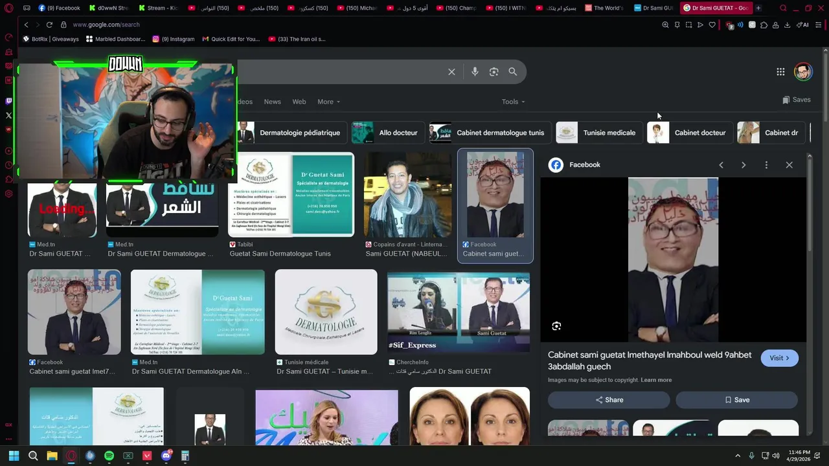
Task: Open the Tabibi Guetat Sami Dermatologue result
Action: pos(291,195)
